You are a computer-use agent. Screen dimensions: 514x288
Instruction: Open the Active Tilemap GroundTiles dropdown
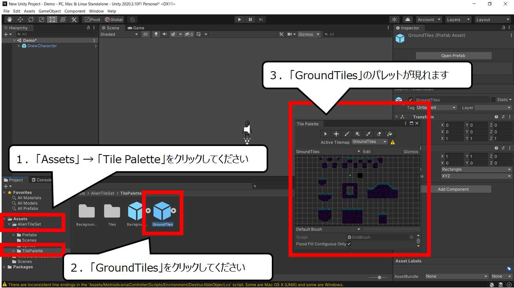point(369,142)
